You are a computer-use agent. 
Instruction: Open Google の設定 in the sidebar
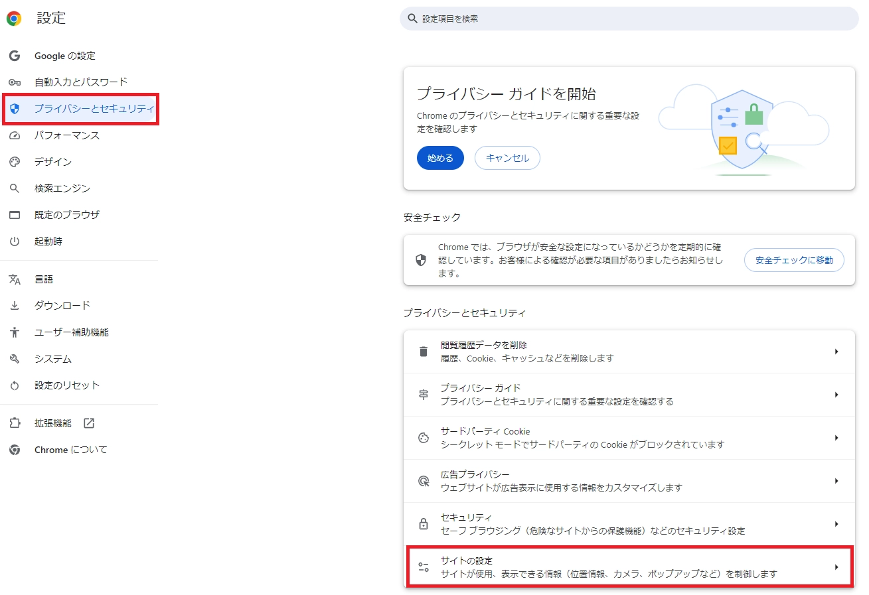click(65, 56)
